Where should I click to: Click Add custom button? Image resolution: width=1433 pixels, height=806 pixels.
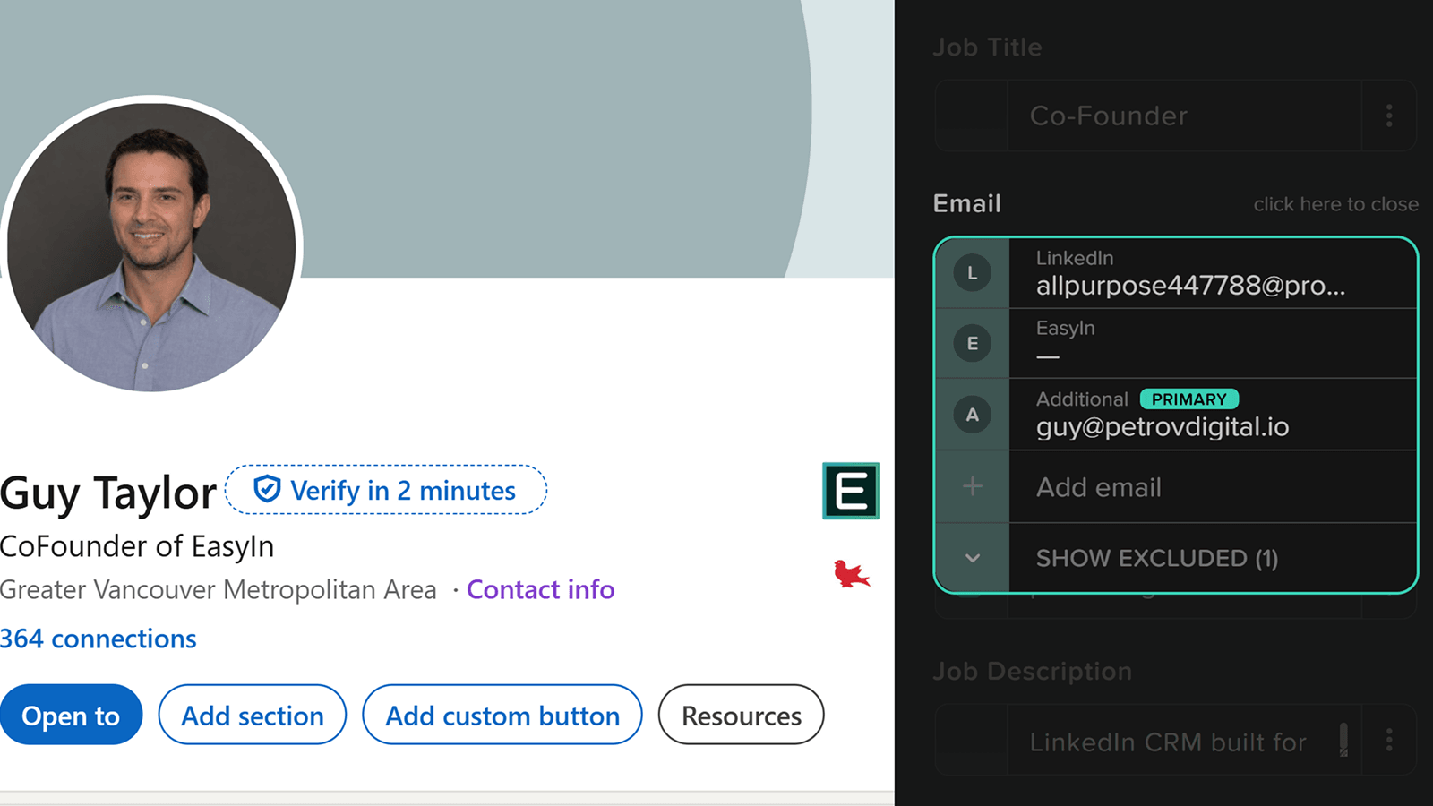[x=502, y=715]
